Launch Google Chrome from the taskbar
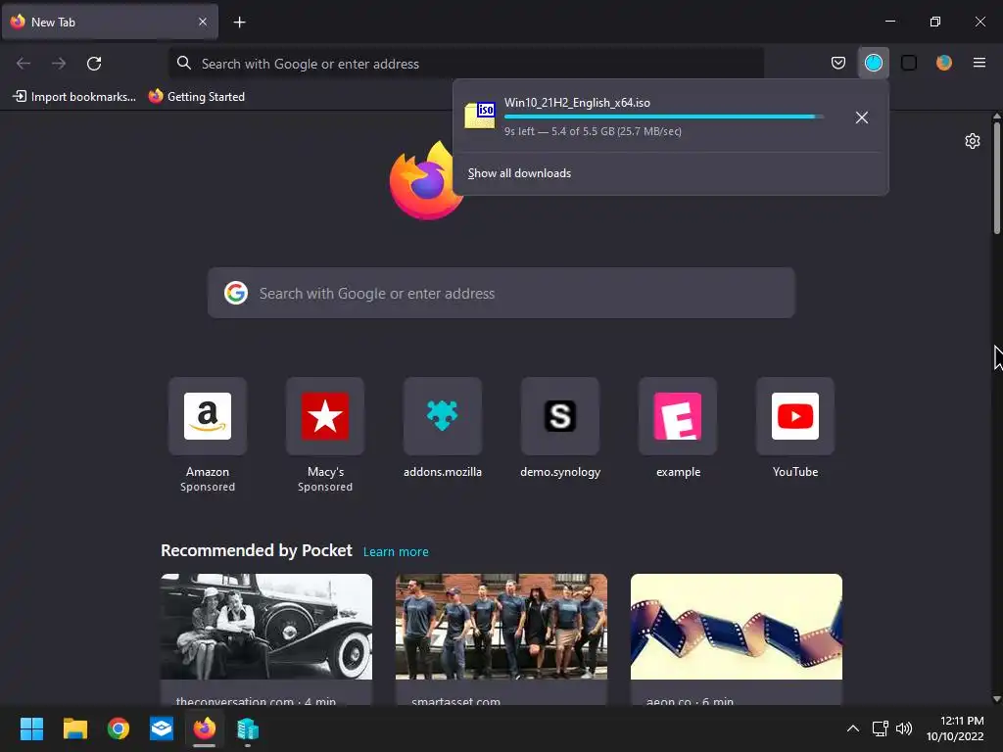This screenshot has height=752, width=1003. point(119,728)
